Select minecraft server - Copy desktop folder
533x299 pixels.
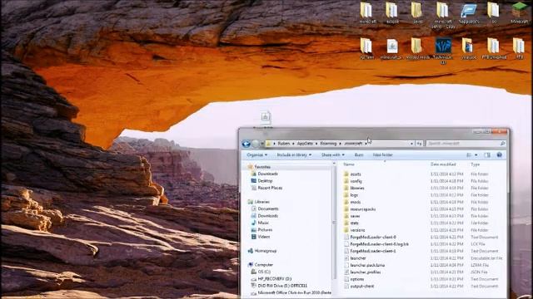pyautogui.click(x=443, y=15)
